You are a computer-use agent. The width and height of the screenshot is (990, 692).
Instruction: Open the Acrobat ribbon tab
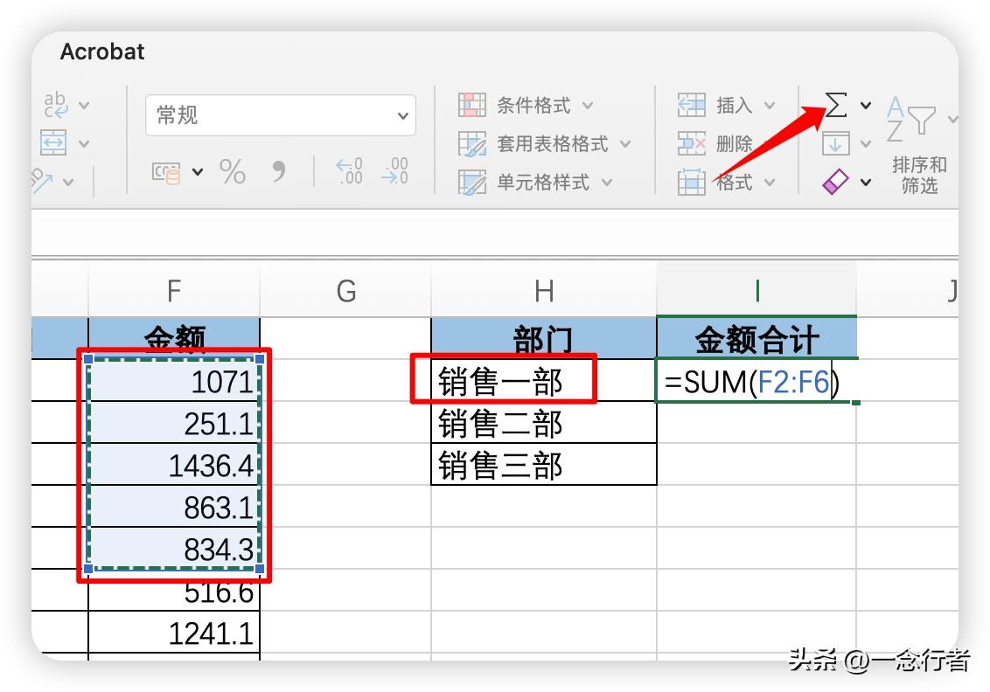(x=102, y=52)
